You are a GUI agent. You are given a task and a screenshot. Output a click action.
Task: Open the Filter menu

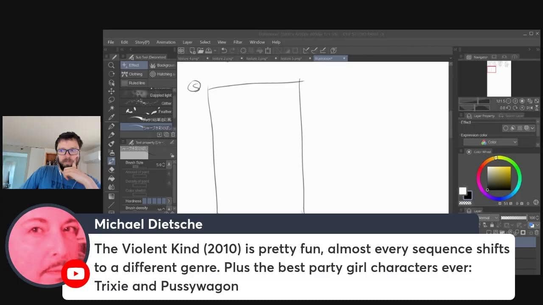238,42
